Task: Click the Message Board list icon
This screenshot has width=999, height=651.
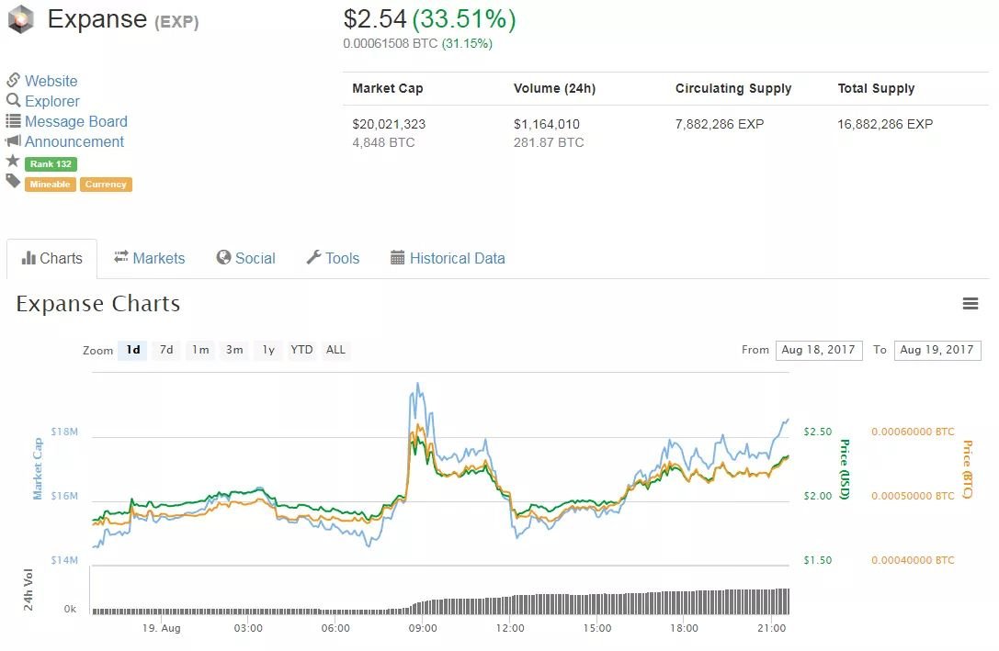Action: coord(14,120)
